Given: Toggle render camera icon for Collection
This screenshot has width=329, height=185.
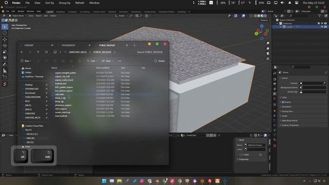Looking at the screenshot, I should [325, 23].
